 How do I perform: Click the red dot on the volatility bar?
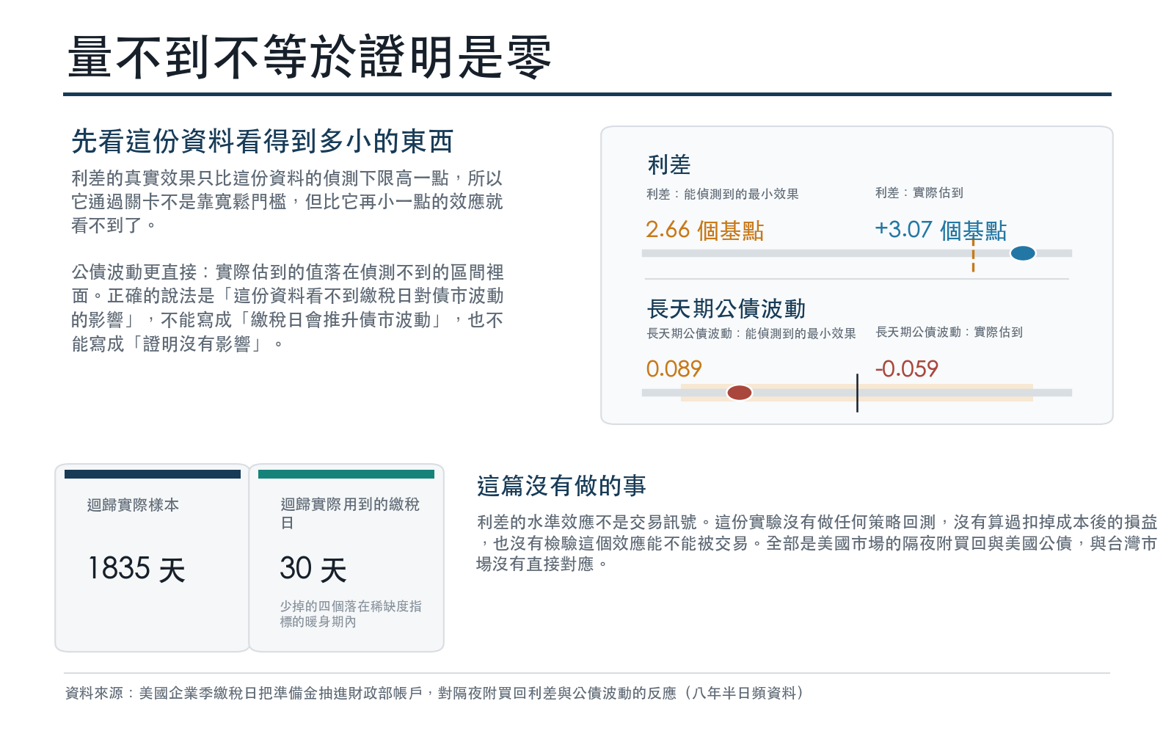tap(739, 393)
